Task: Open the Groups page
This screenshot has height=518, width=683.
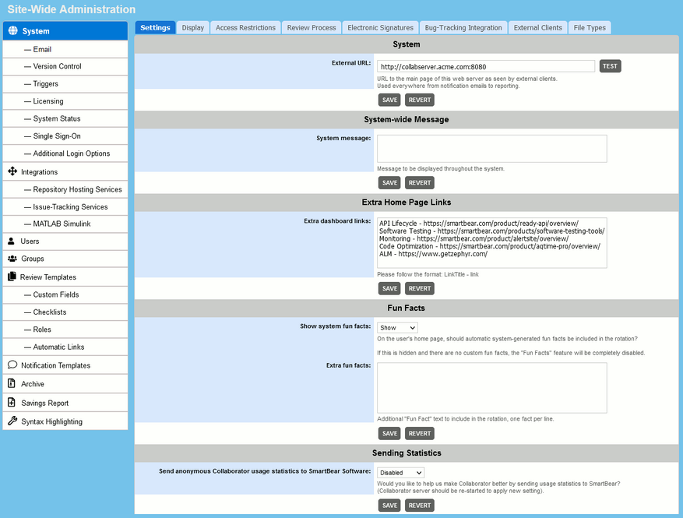Action: click(65, 259)
